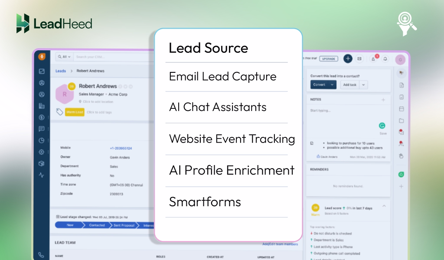This screenshot has height=260, width=444.
Task: Expand the Convert button dropdown arrow
Action: [x=332, y=85]
